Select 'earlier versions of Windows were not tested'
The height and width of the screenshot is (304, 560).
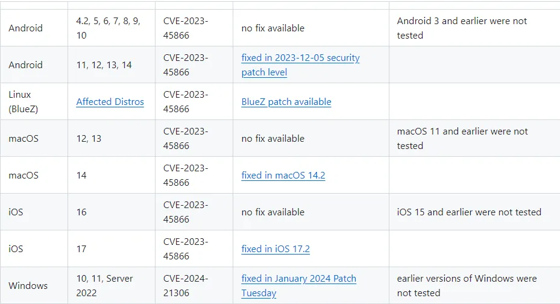pos(467,285)
